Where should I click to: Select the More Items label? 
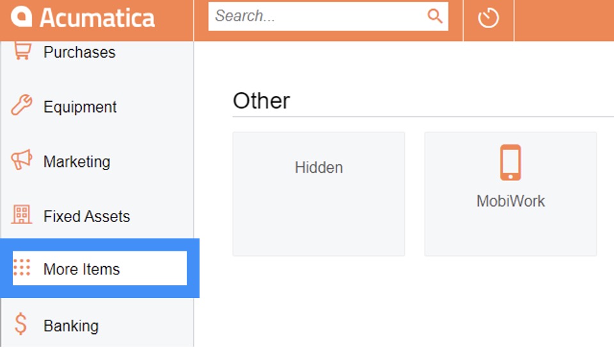click(81, 269)
